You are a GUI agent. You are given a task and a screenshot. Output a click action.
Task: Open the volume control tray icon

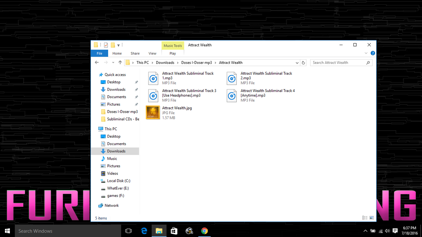(387, 231)
